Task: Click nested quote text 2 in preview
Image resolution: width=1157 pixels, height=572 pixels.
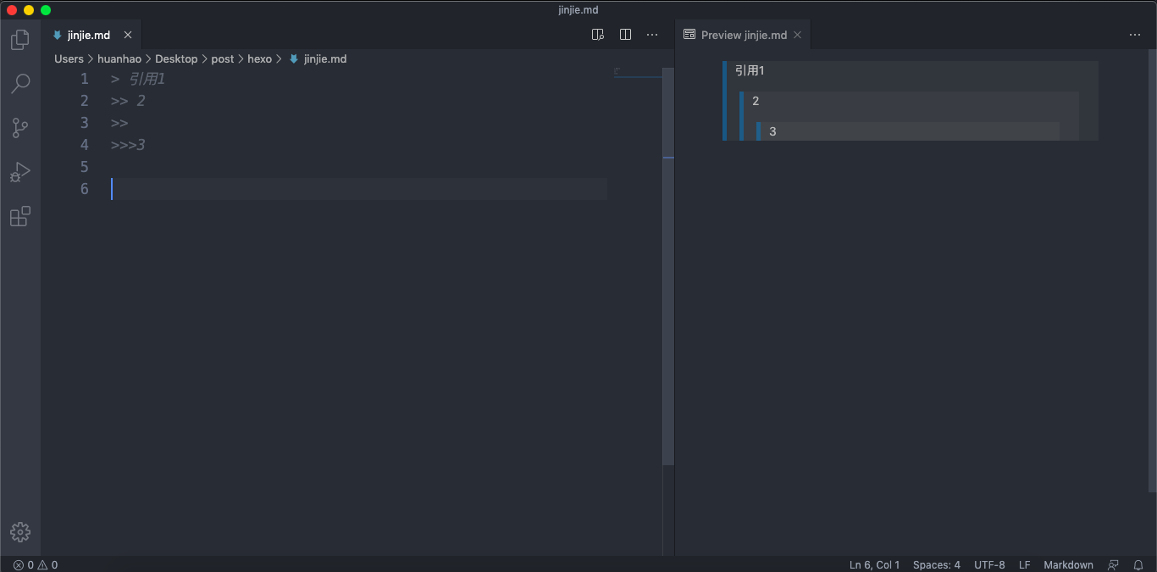Action: pyautogui.click(x=756, y=101)
